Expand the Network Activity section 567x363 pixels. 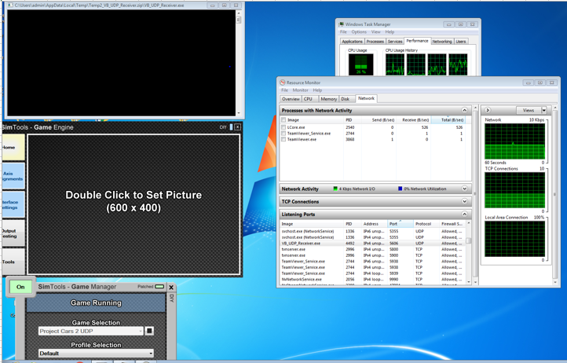pyautogui.click(x=464, y=189)
